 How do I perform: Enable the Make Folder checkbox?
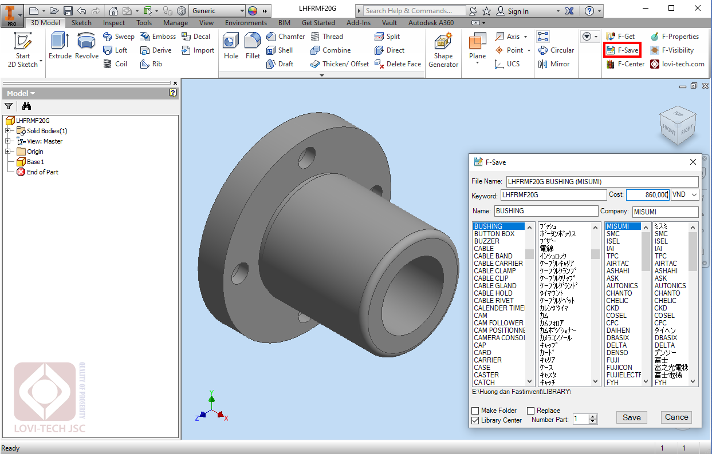coord(475,411)
